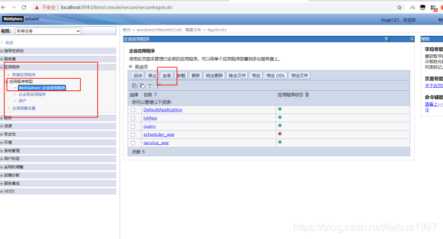Click the question-mark icon in 企业应用程序 header
This screenshot has height=239, width=443.
coord(386,38)
